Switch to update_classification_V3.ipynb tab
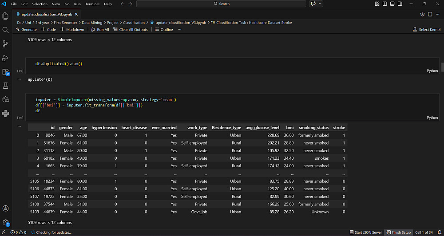Image resolution: width=444 pixels, height=236 pixels. 47,14
